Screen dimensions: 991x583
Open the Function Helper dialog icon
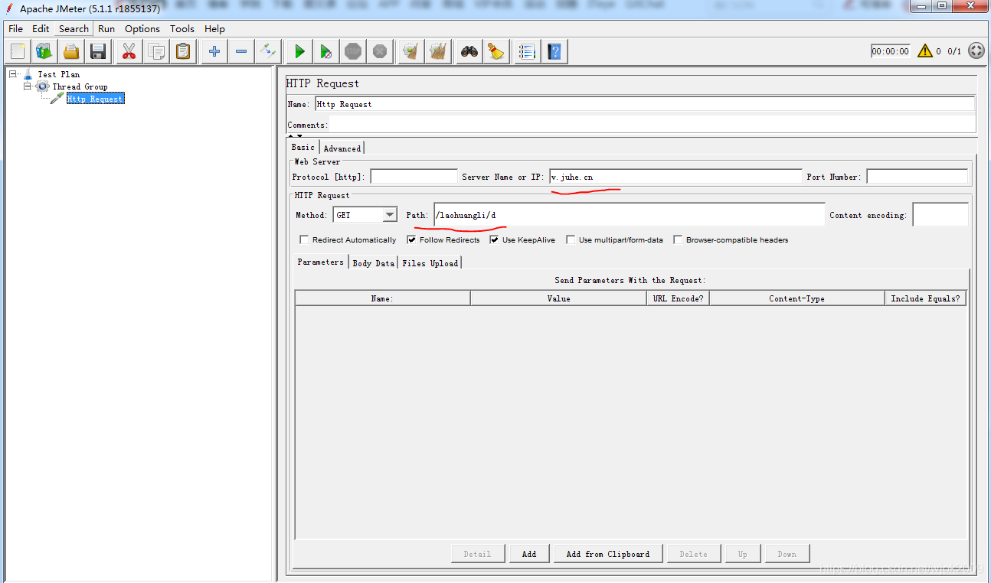[x=527, y=51]
